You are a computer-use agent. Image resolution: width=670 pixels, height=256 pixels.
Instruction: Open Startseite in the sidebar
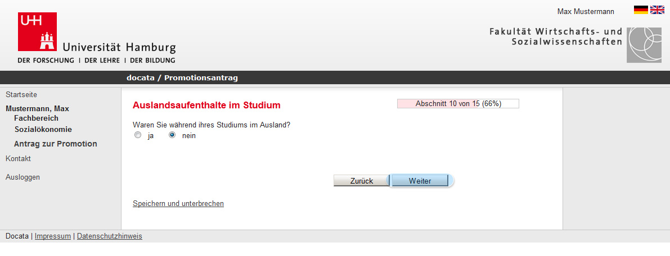19,95
